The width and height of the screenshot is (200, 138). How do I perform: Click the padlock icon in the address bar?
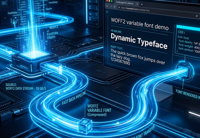pos(119,7)
